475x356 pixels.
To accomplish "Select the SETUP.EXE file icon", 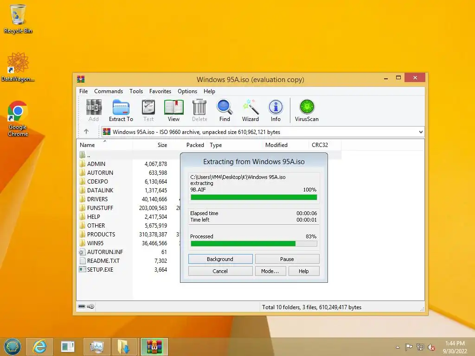I will coord(82,269).
